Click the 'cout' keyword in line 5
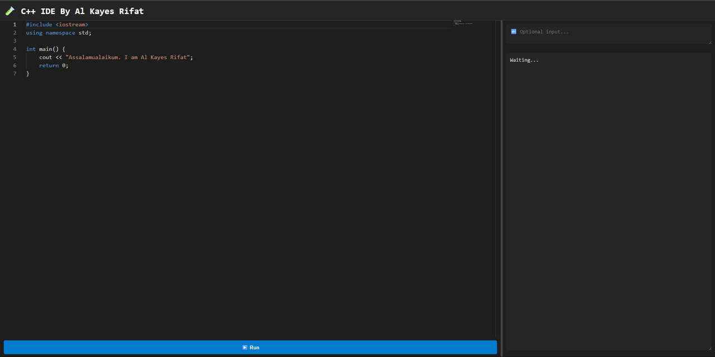Screen dimensions: 715x357 46,57
